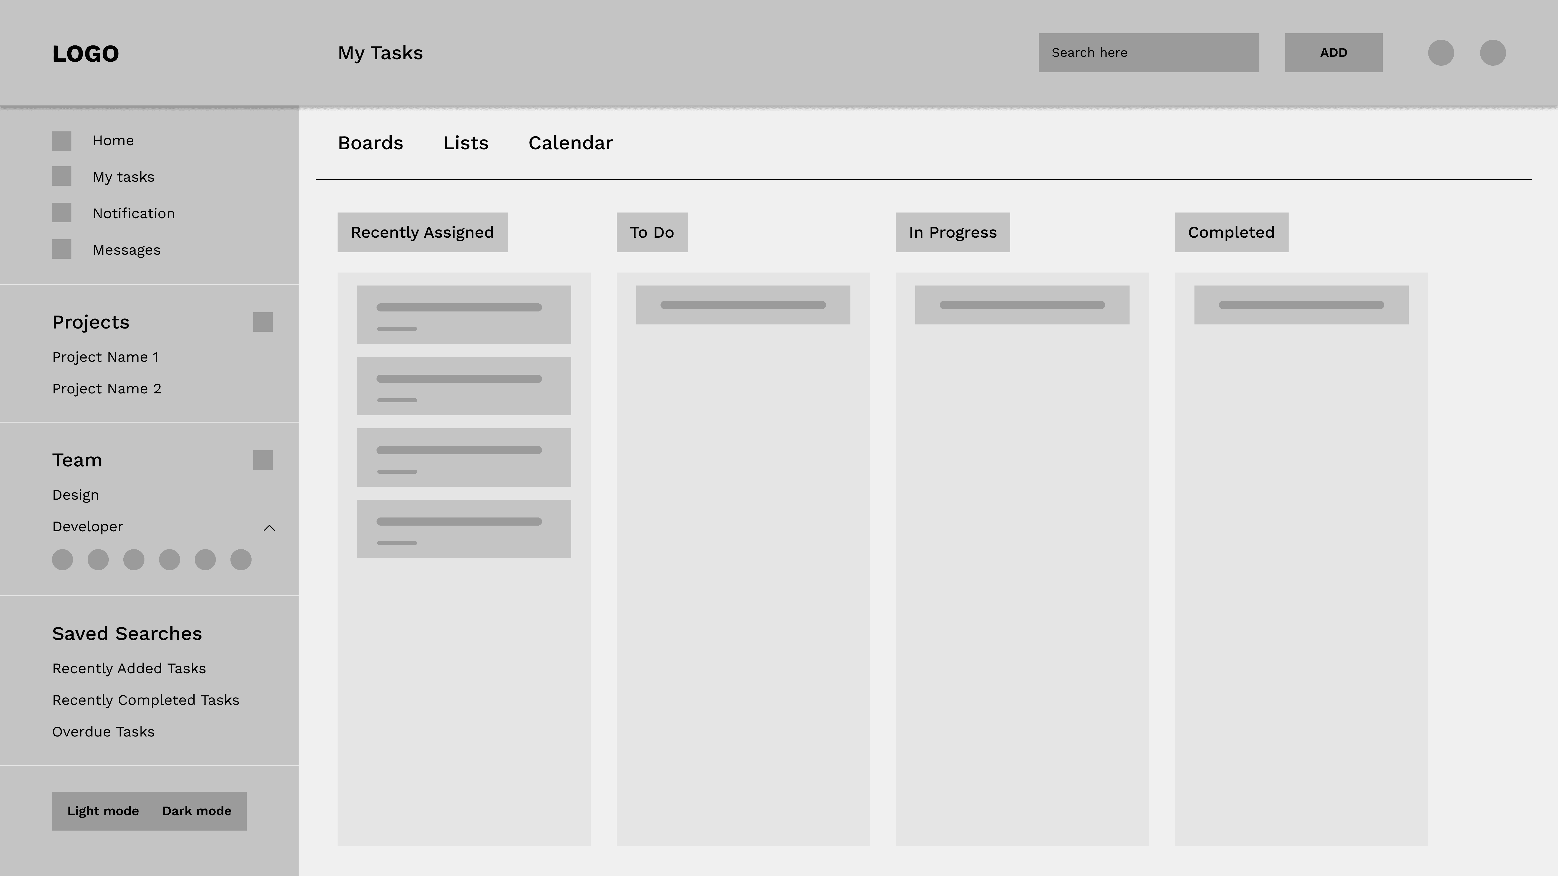Collapse the Developer team chevron

tap(270, 528)
